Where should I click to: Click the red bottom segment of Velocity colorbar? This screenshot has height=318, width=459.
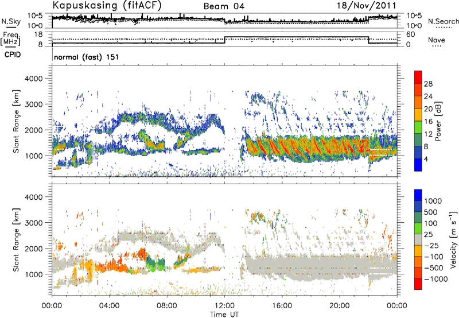point(418,284)
